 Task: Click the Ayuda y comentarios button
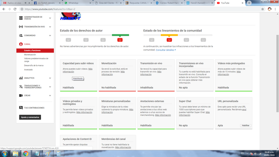[x=30, y=117]
